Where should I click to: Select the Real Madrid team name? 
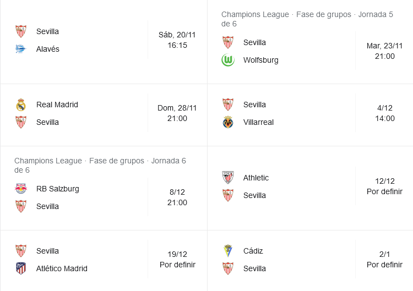57,105
